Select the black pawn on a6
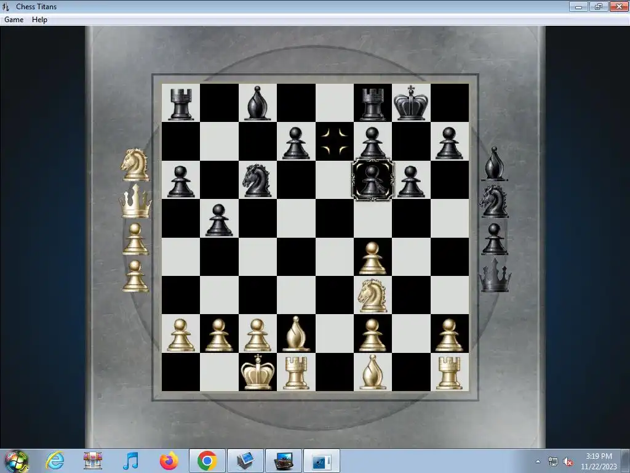Image resolution: width=630 pixels, height=473 pixels. pyautogui.click(x=180, y=182)
